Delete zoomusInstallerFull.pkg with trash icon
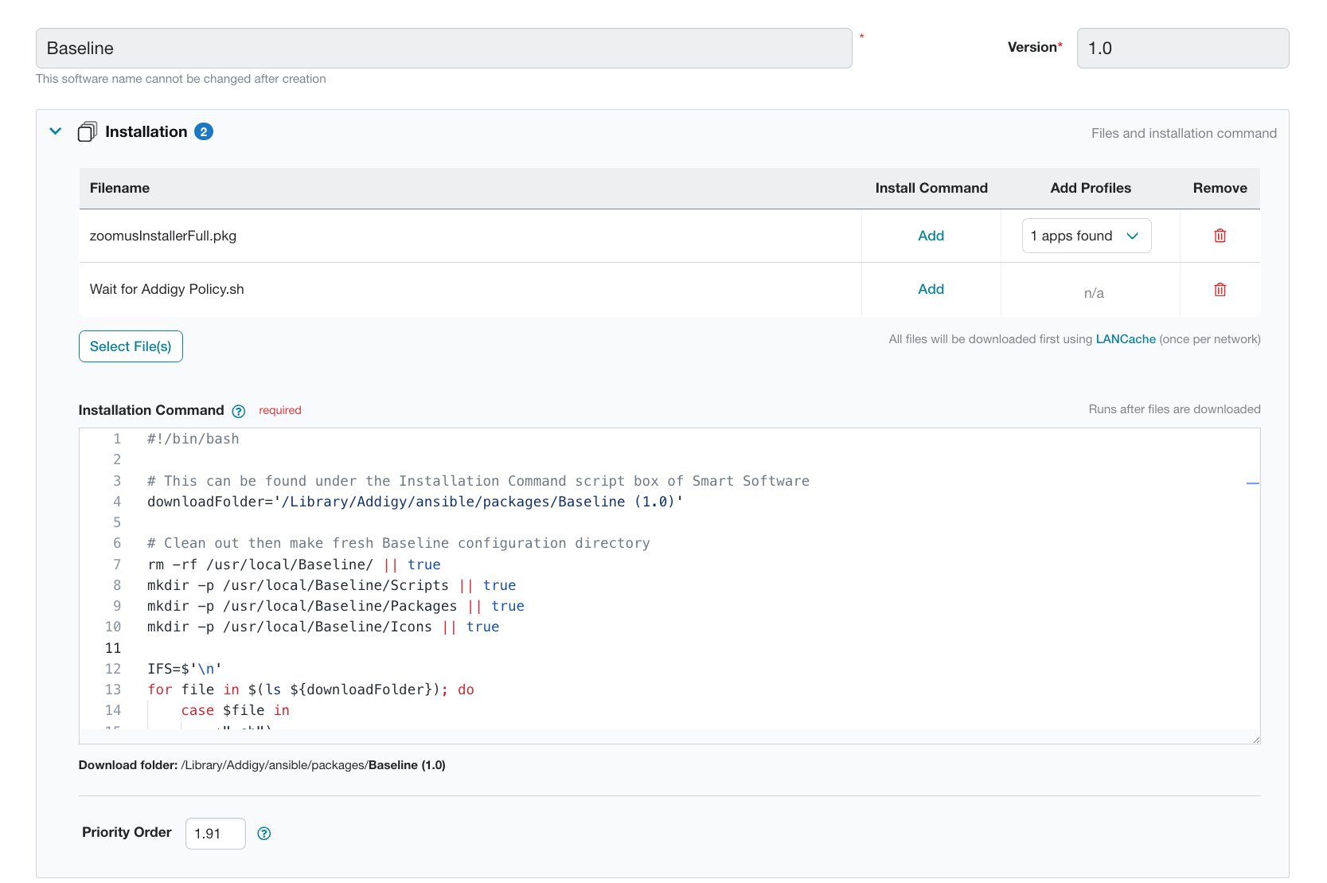The image size is (1327, 883). pos(1220,236)
